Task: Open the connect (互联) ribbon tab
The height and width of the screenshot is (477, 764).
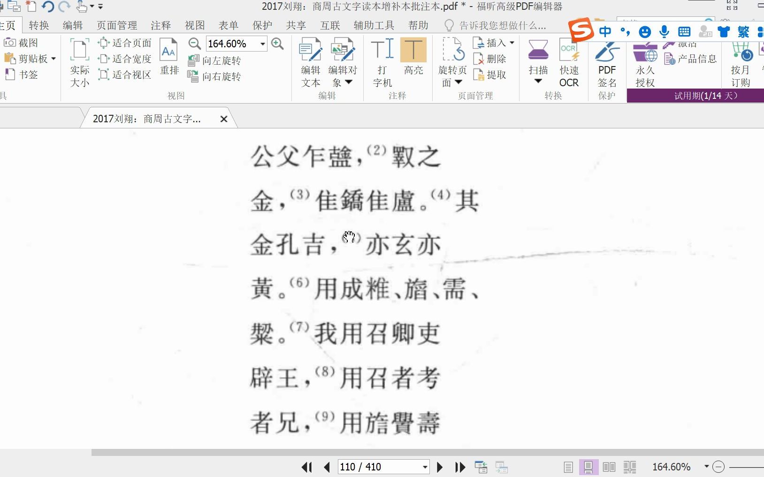Action: (x=330, y=25)
